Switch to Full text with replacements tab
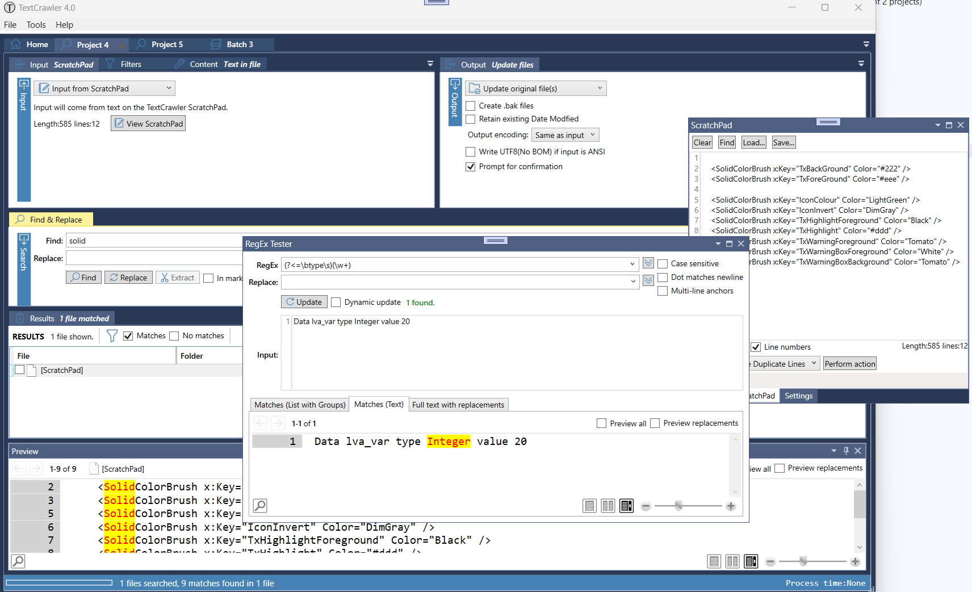Screen dimensions: 972x592 (458, 405)
